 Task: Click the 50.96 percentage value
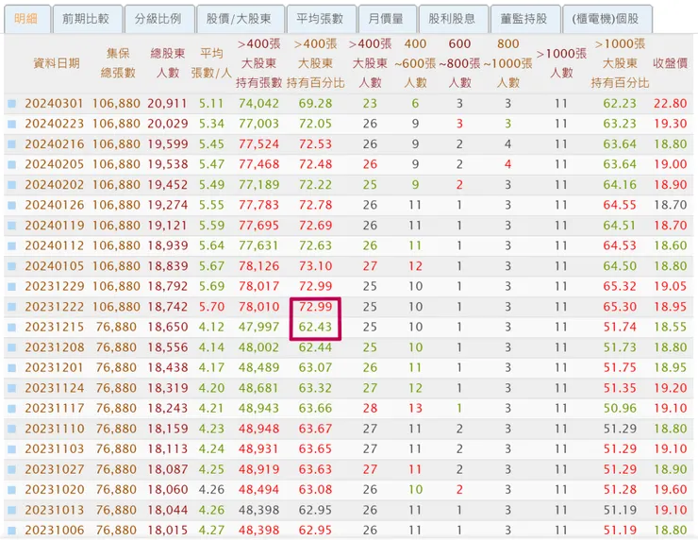[x=620, y=409]
